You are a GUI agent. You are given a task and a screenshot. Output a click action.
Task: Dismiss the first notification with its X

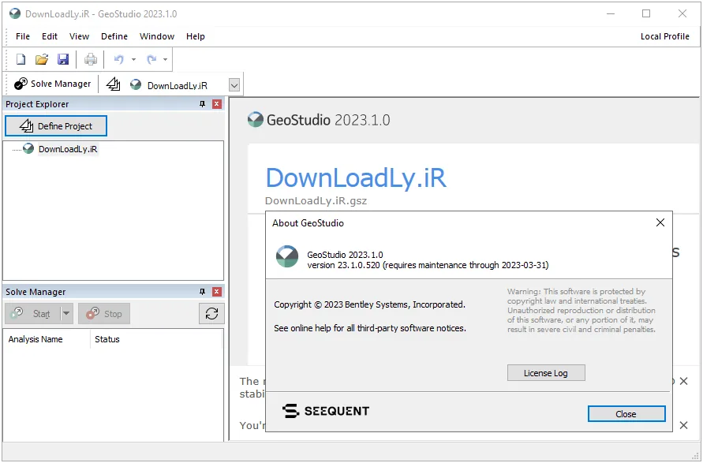(684, 381)
